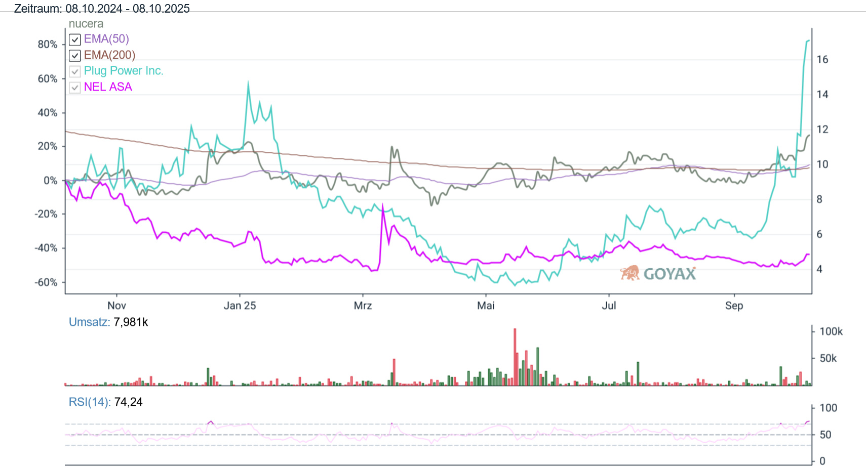Screen dimensions: 866x468
Task: Select the Mai marker on time axis
Action: (x=486, y=306)
